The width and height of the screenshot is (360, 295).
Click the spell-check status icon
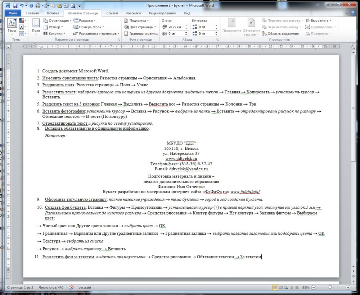[71, 287]
